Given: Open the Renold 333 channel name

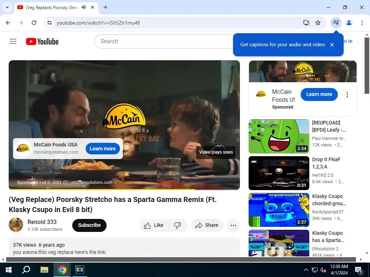Looking at the screenshot, I should (x=42, y=222).
